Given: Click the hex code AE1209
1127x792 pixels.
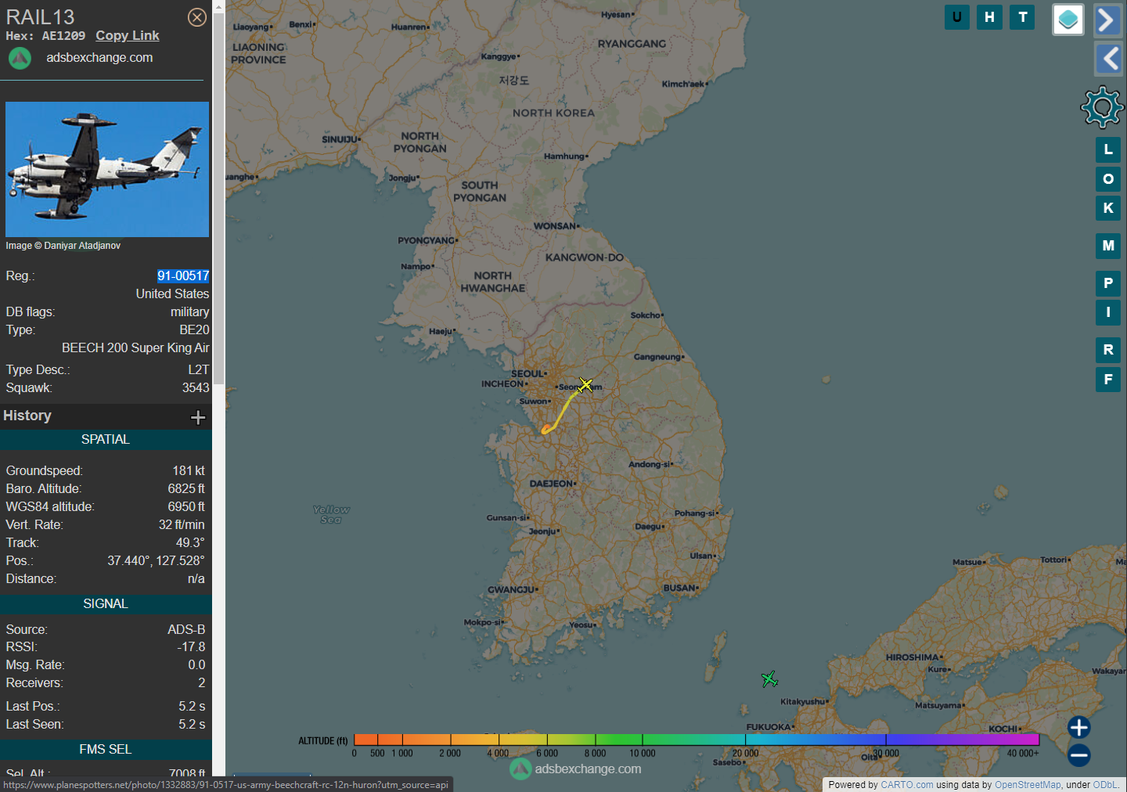Looking at the screenshot, I should click(x=63, y=36).
